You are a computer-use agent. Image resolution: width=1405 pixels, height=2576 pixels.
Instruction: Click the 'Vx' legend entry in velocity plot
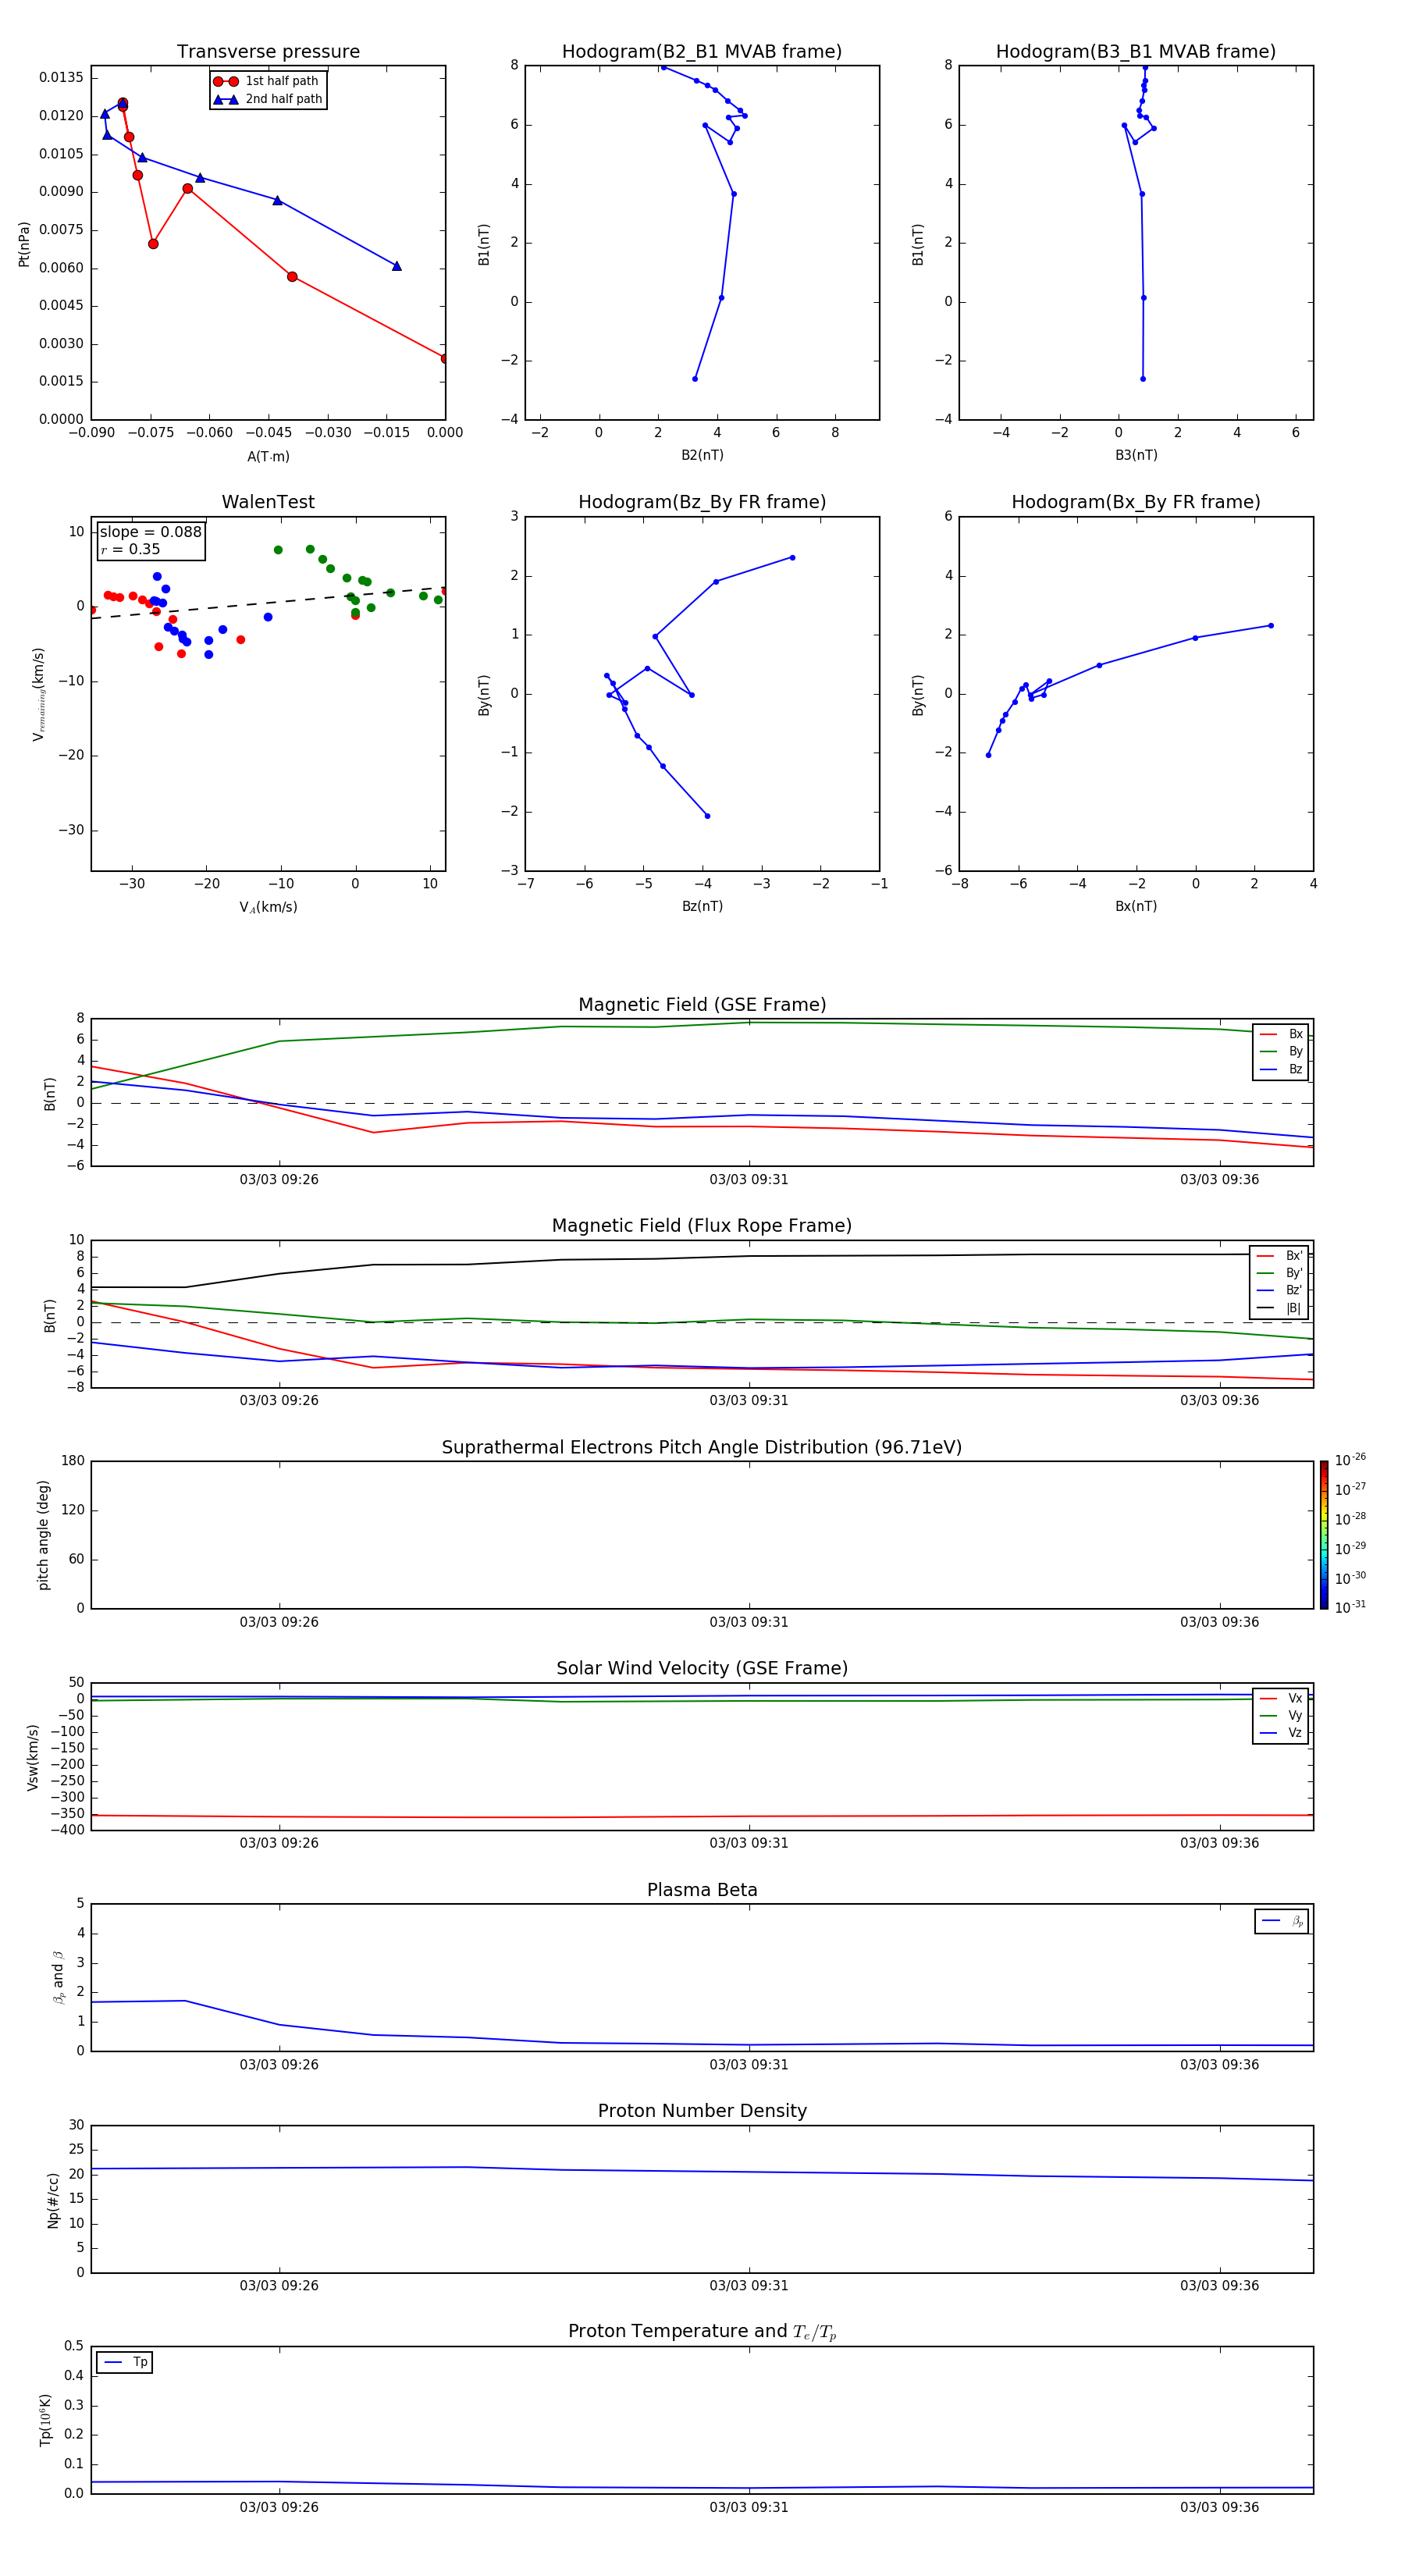coord(1281,1698)
